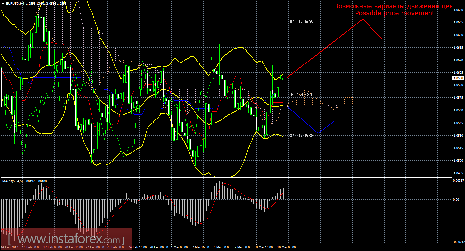Click the 1.0605 price scale value
465x251 pixels.
click(x=458, y=72)
